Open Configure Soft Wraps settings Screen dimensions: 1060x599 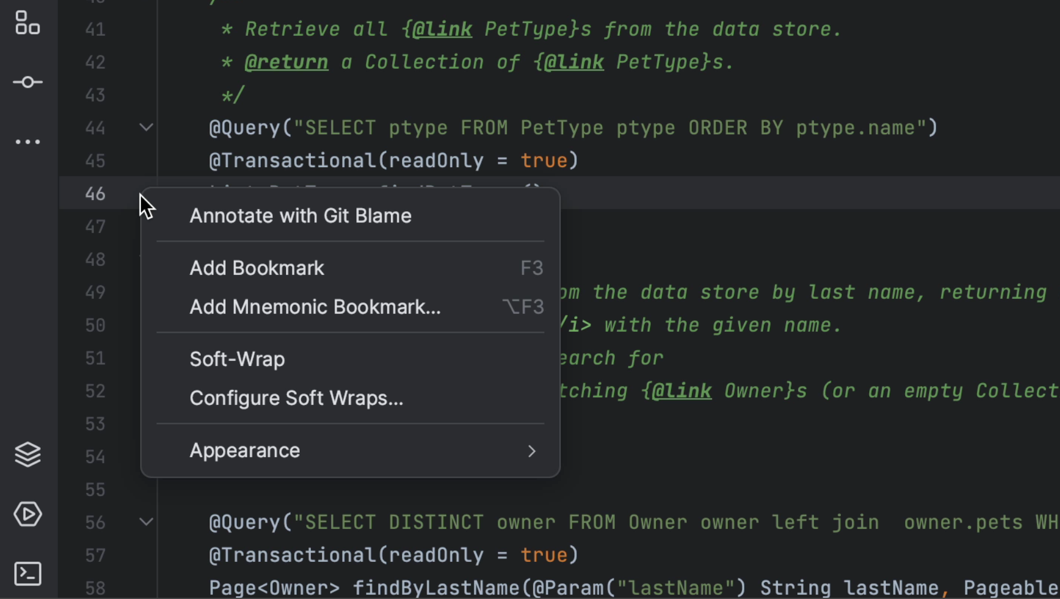(296, 398)
